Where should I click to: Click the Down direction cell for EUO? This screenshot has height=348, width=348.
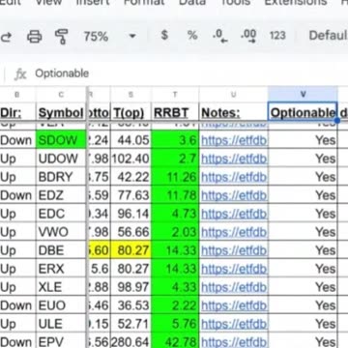18,305
